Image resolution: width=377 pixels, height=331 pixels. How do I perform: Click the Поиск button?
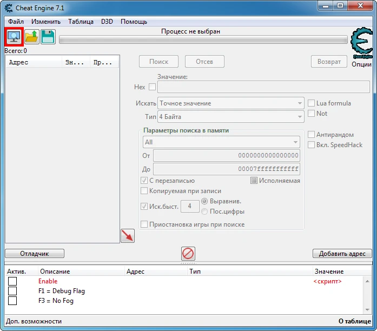click(x=158, y=62)
